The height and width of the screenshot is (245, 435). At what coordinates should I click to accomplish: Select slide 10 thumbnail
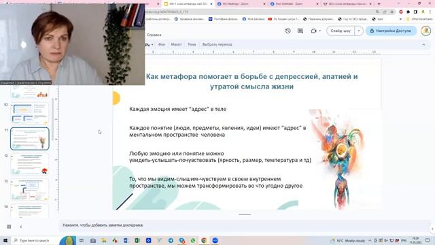[30, 114]
